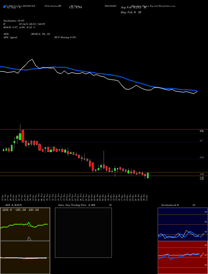Click the rotated 18.89 stochastic value label
Viewport: 208px width, 274px height.
[x=201, y=235]
